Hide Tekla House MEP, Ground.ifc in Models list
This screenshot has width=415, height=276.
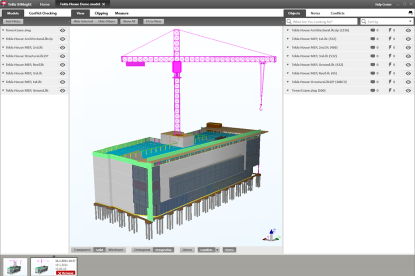tap(62, 90)
